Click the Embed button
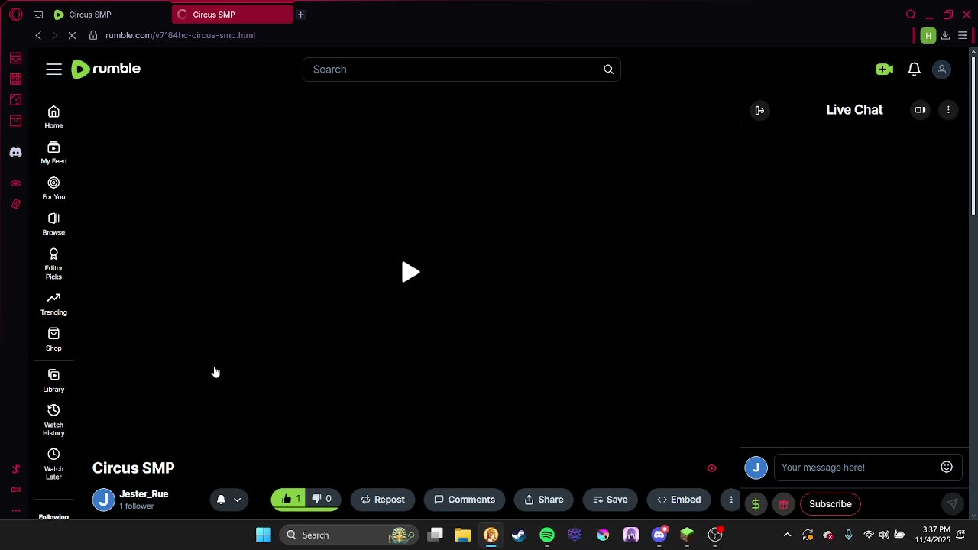 (x=679, y=500)
